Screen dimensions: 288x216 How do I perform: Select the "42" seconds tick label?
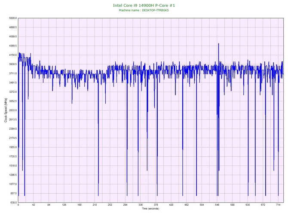(x=34, y=205)
